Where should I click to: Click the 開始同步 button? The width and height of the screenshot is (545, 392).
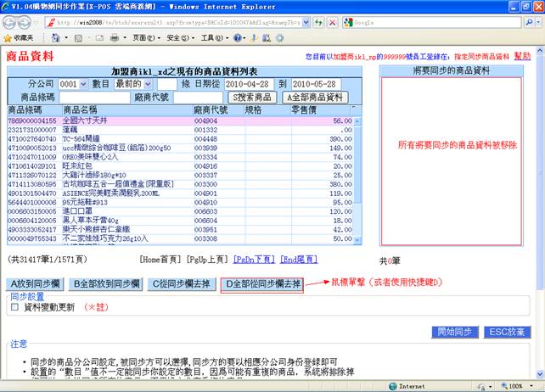pos(454,332)
